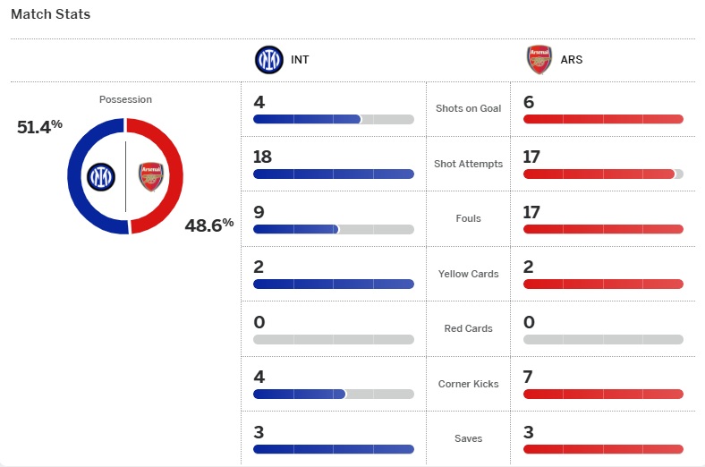Click the Shots on Goal label
This screenshot has width=705, height=467.
click(468, 108)
